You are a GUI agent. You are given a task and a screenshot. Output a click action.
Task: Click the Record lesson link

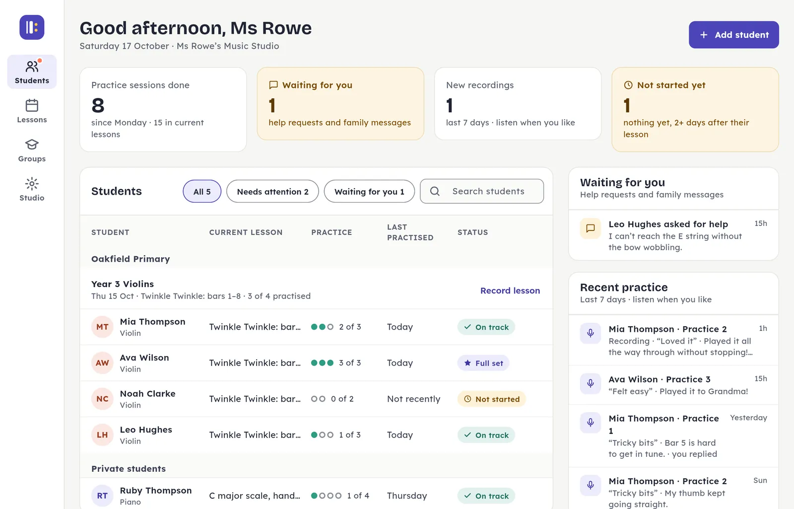coord(510,291)
